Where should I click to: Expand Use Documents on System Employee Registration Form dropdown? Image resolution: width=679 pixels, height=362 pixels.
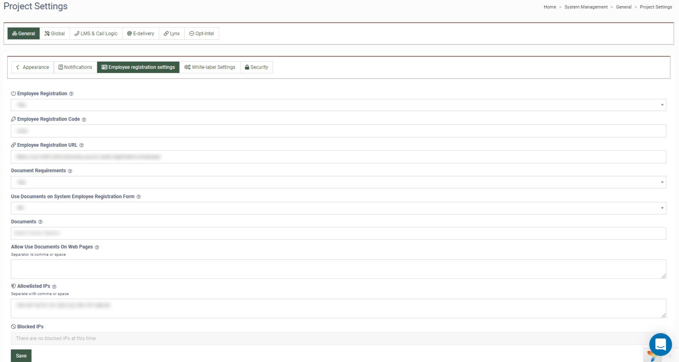point(338,208)
